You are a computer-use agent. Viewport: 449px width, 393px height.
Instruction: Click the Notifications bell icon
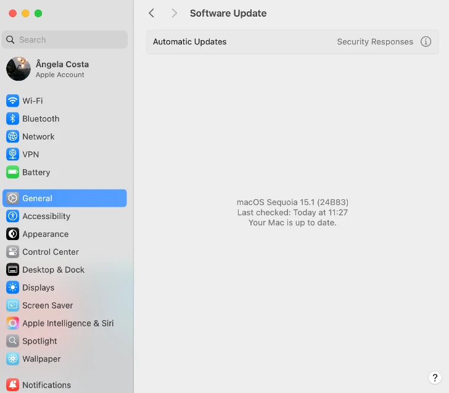(12, 385)
